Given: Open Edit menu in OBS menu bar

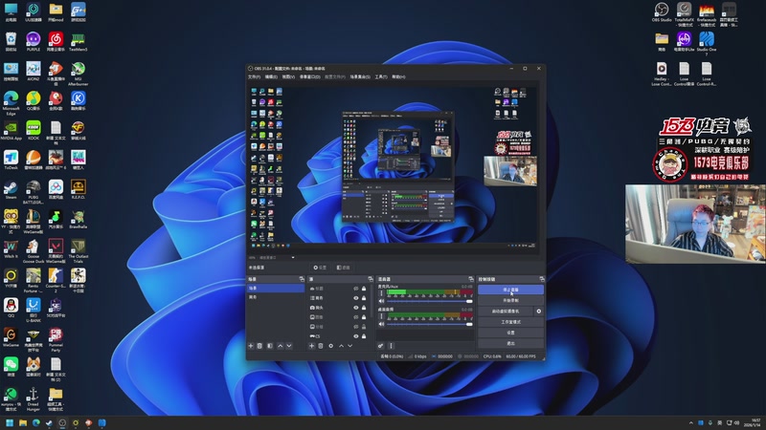Looking at the screenshot, I should point(271,76).
